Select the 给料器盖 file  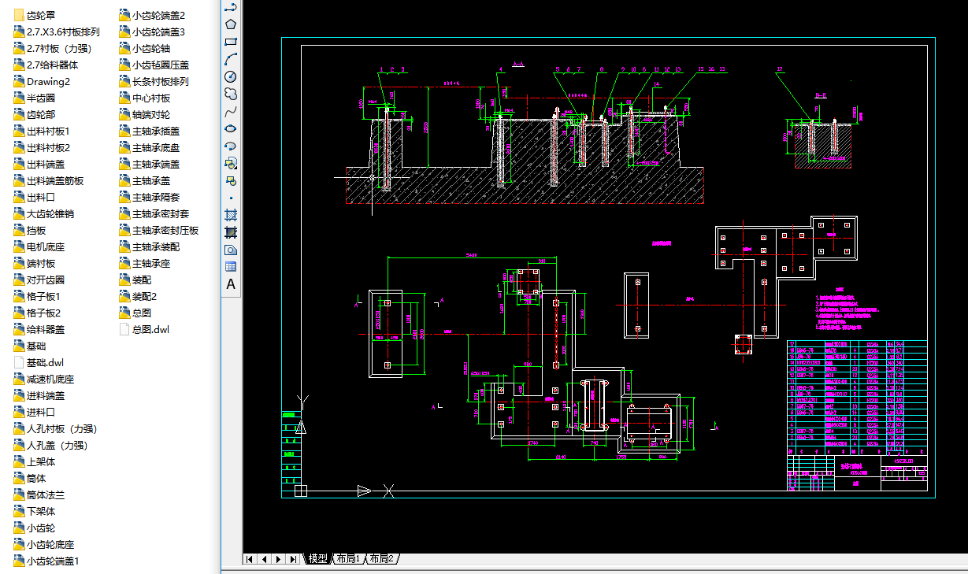tap(39, 329)
